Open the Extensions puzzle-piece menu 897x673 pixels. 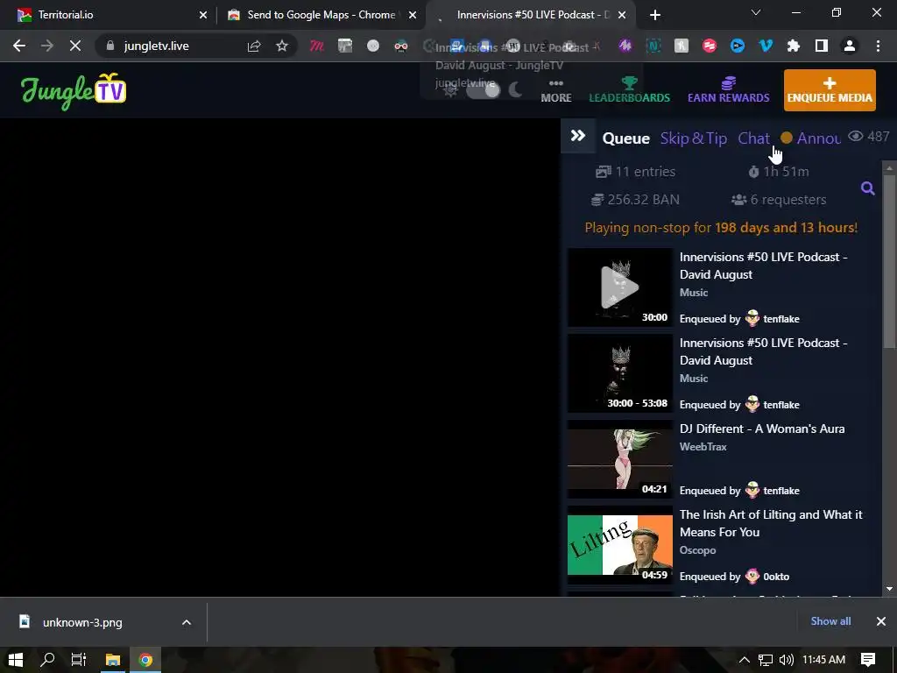tap(794, 46)
